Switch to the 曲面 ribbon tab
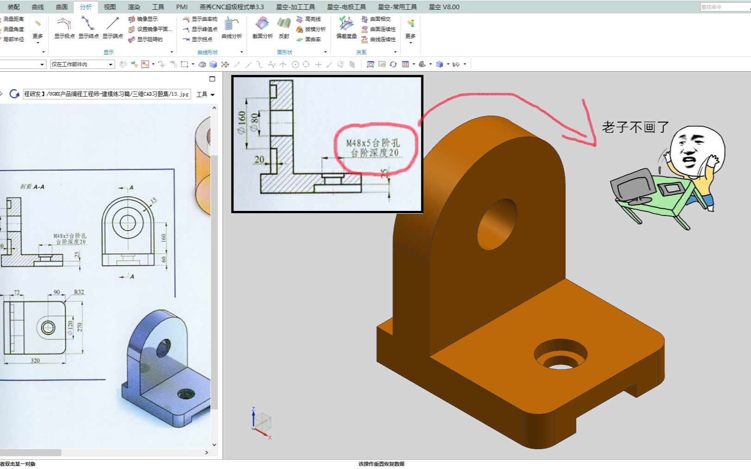The image size is (751, 469). point(62,7)
